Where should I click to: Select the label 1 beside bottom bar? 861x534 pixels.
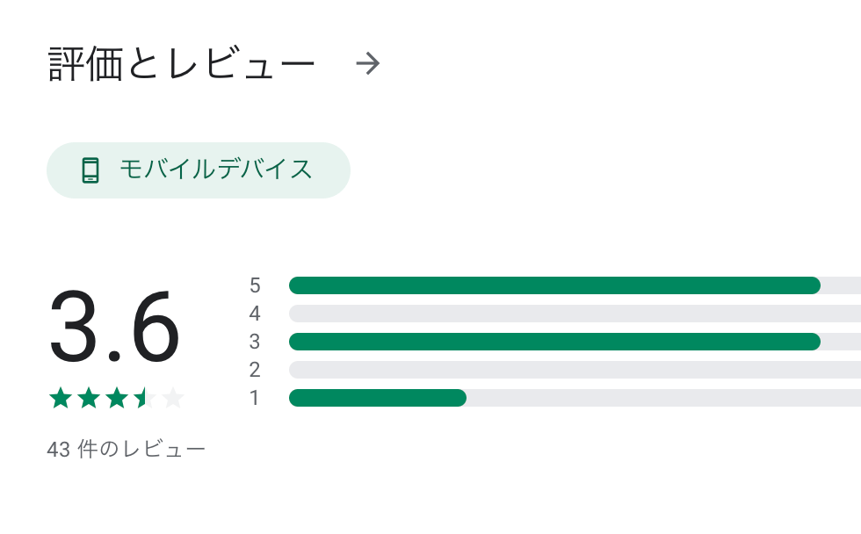coord(254,398)
